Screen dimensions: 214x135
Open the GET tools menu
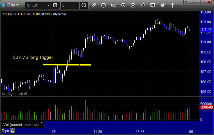pos(113,5)
